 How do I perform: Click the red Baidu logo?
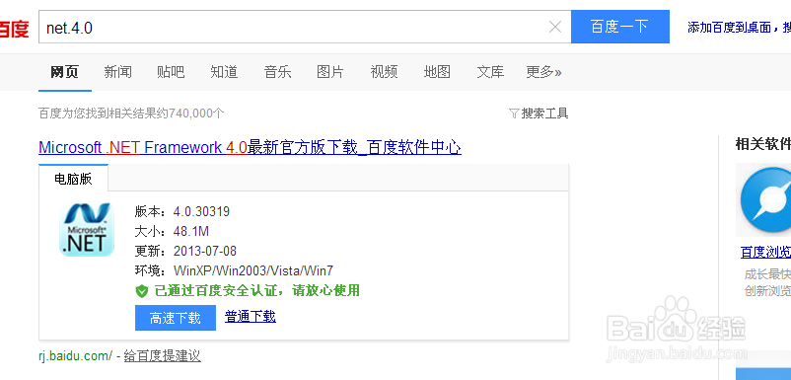pyautogui.click(x=14, y=29)
